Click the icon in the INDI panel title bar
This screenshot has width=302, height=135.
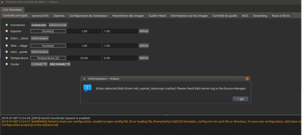pyautogui.click(x=2, y=2)
